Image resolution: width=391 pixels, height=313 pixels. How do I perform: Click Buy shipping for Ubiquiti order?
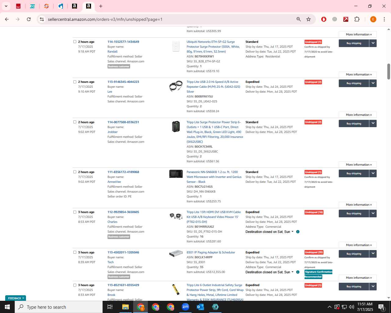pyautogui.click(x=354, y=43)
